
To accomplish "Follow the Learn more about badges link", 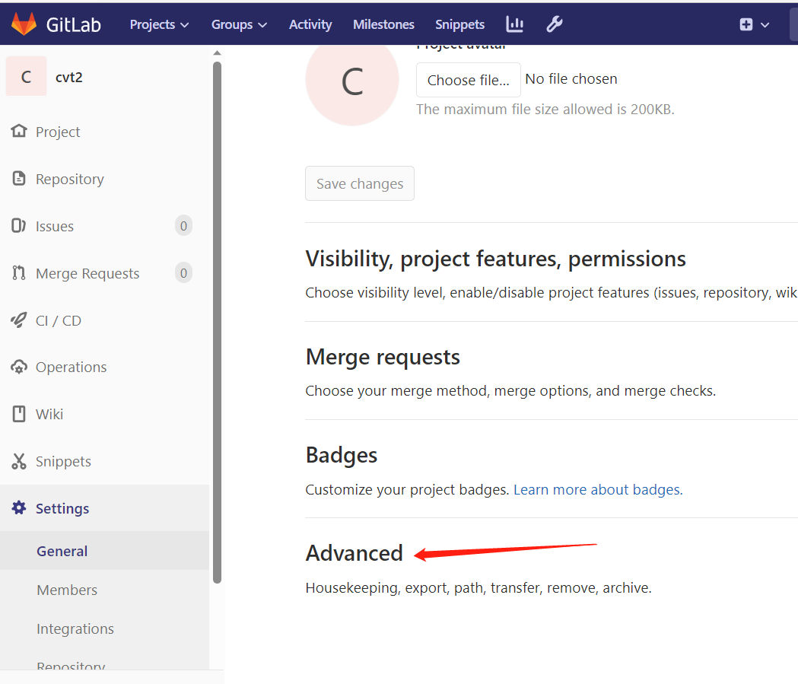I will tap(598, 489).
